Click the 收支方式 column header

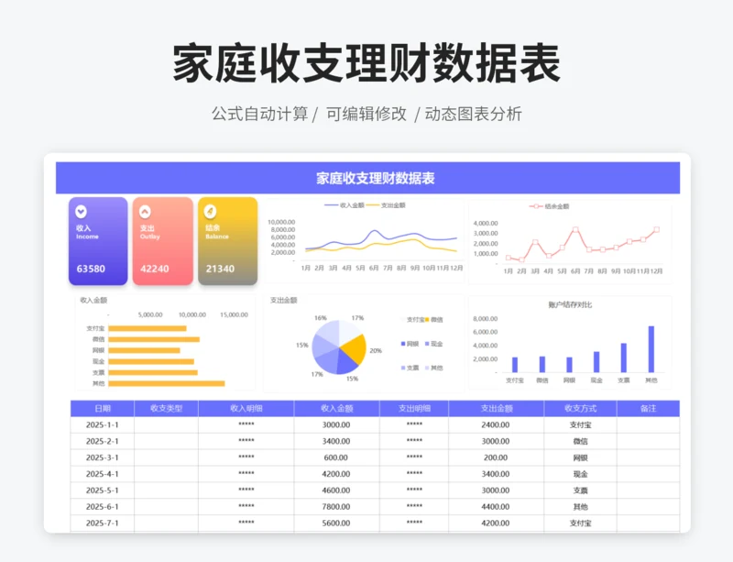click(x=580, y=409)
